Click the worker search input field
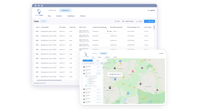Viewport: 202px width, 109px height. (x=92, y=63)
